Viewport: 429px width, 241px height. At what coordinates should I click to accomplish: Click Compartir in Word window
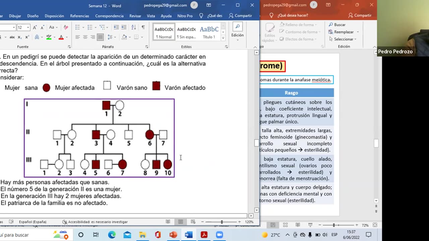click(x=240, y=16)
